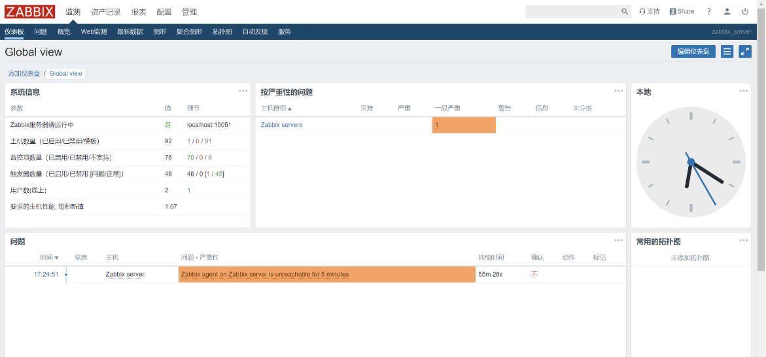Open the 资产记录 main menu
This screenshot has width=766, height=357.
click(x=106, y=12)
